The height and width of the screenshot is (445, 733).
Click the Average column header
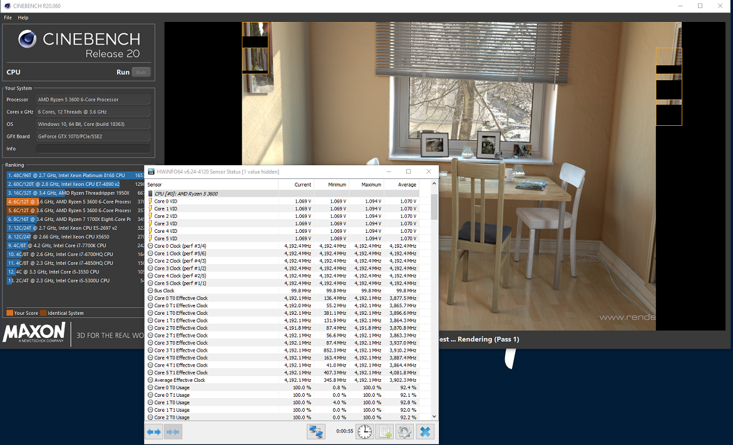point(401,185)
